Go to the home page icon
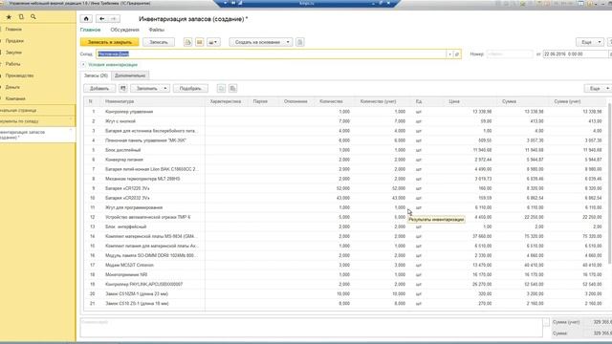 (86, 19)
